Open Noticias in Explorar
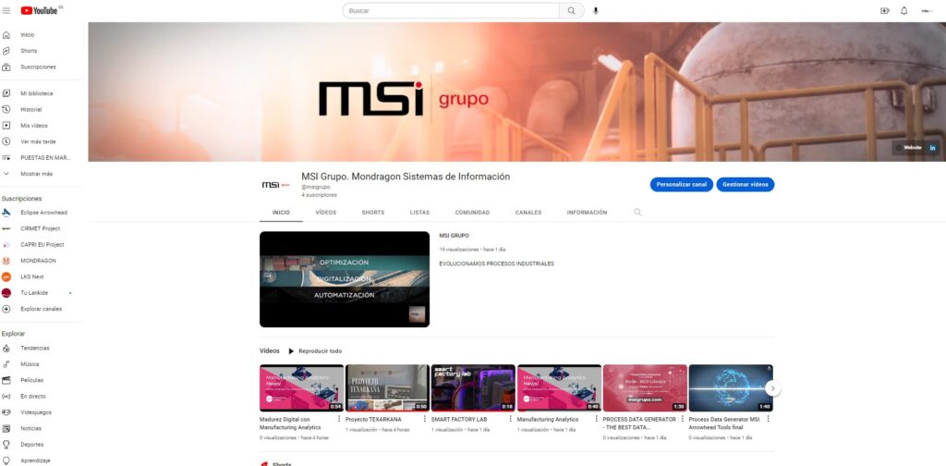Viewport: 946px width, 466px height. pyautogui.click(x=30, y=429)
